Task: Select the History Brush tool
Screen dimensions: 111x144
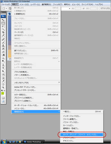Action: pos(3,49)
